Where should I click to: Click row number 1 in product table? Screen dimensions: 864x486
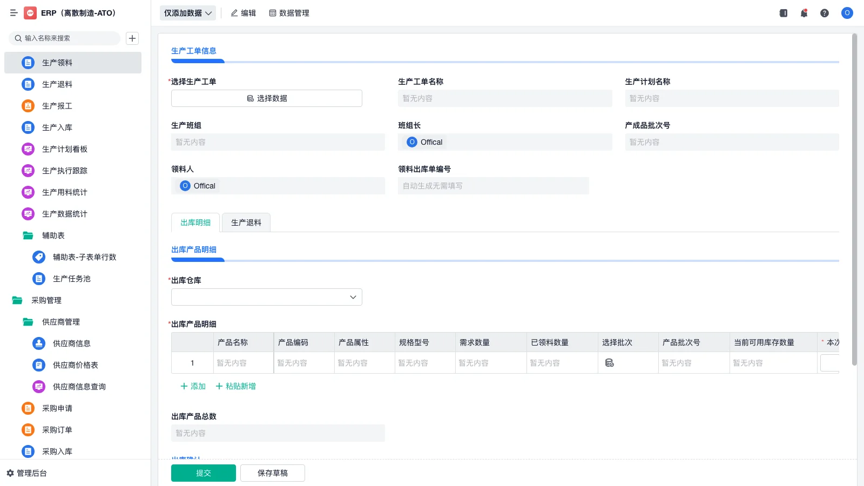pyautogui.click(x=192, y=363)
